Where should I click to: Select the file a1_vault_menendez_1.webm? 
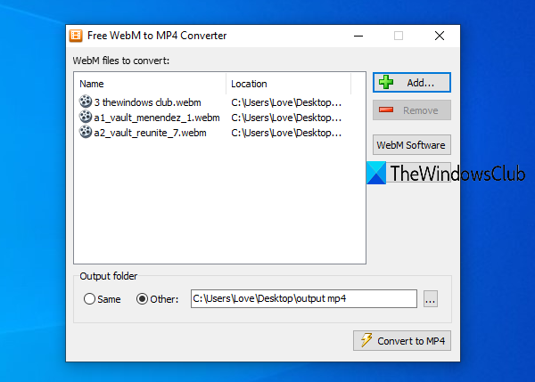pos(157,118)
